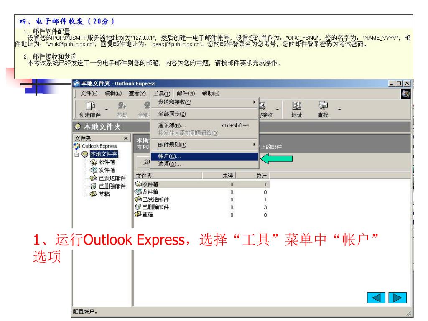Click 已删除邮件 icon in tree
Viewport: 428px width, 321px height.
(94, 186)
